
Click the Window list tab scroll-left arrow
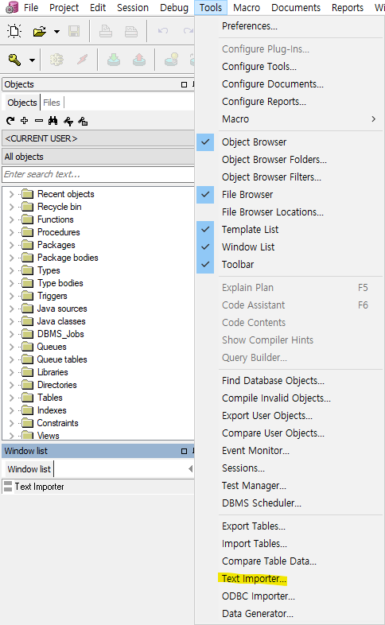click(190, 469)
